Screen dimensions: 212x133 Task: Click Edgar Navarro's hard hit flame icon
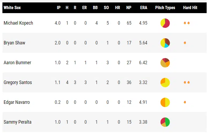(185, 102)
